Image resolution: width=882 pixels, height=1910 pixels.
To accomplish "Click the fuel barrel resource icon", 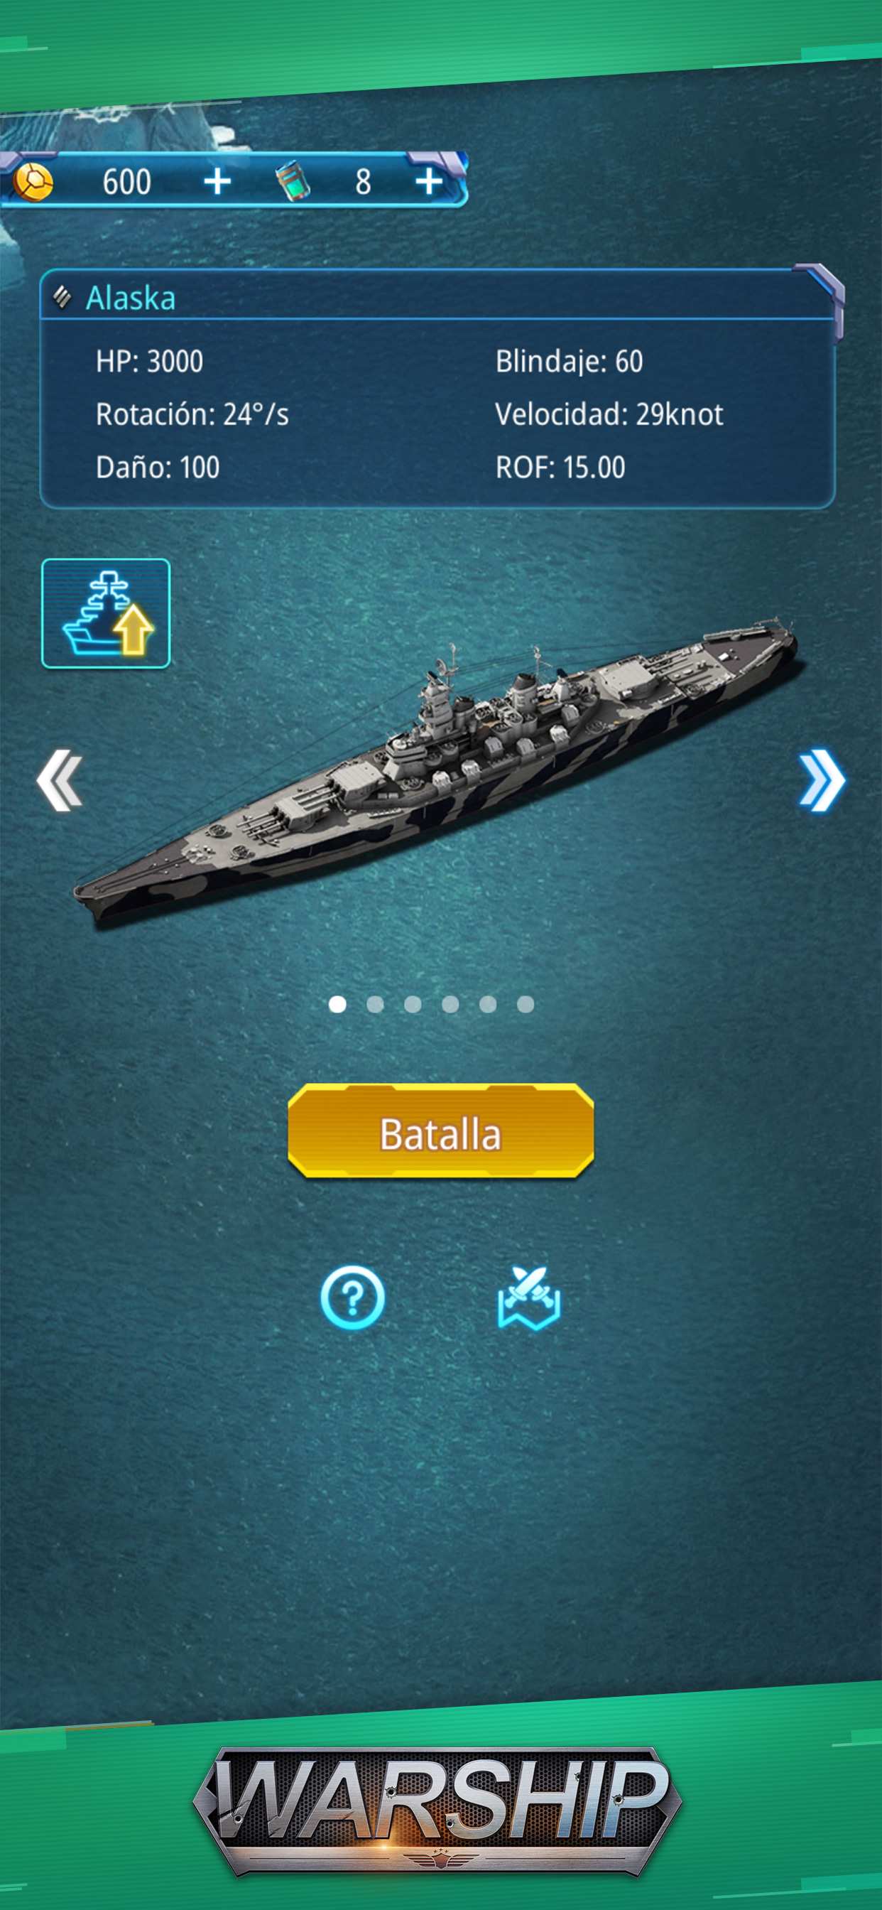I will [x=293, y=182].
